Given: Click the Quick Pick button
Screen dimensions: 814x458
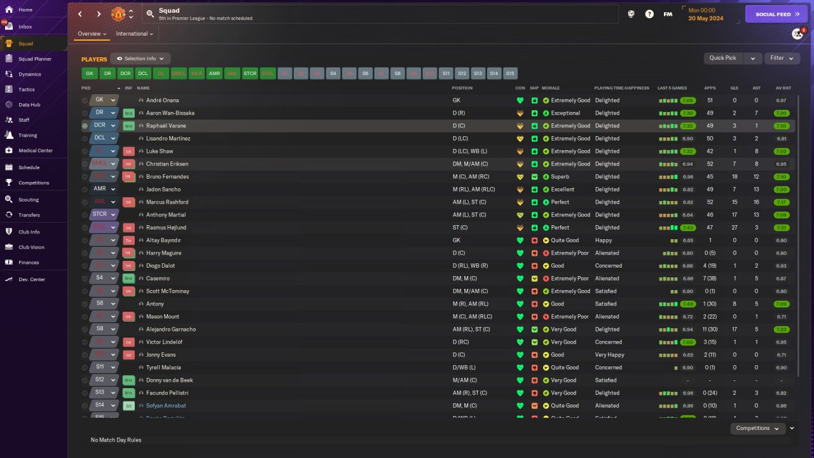Looking at the screenshot, I should [723, 58].
